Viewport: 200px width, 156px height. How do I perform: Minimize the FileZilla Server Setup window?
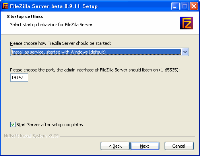tap(175, 6)
